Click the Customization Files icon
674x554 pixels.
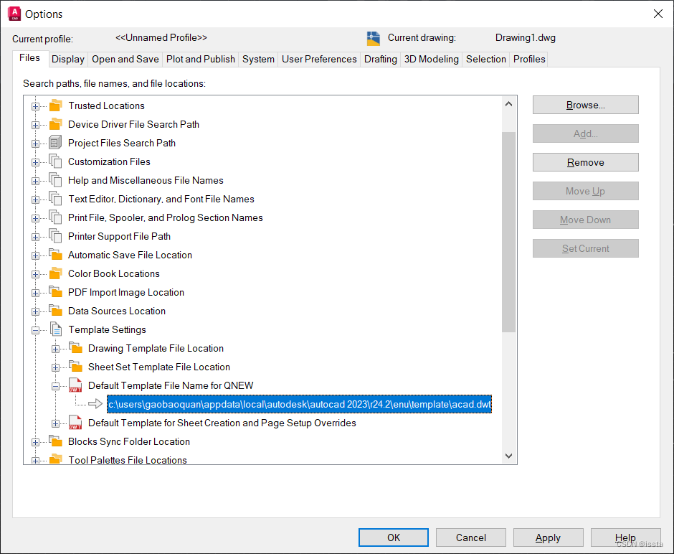55,161
